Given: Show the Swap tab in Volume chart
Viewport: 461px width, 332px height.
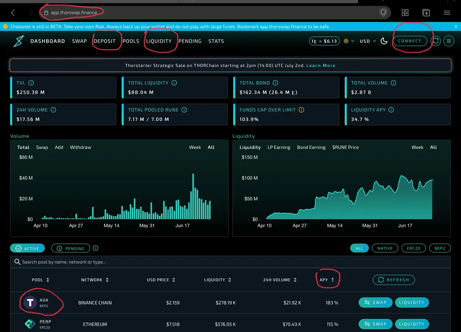Looking at the screenshot, I should tap(42, 147).
